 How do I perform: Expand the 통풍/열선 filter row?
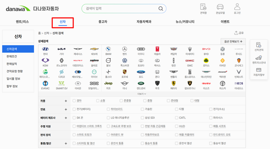pos(66,144)
